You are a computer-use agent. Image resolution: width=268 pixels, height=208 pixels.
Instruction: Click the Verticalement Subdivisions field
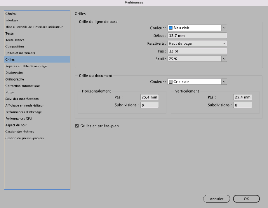242,105
